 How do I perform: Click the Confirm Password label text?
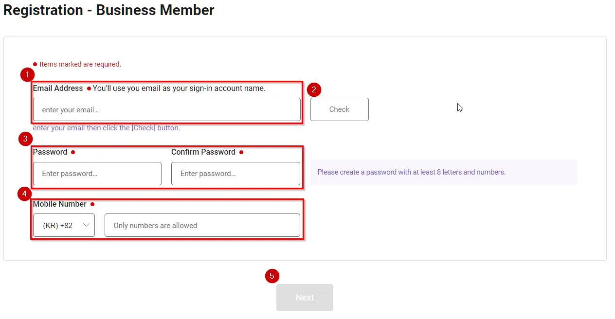203,152
